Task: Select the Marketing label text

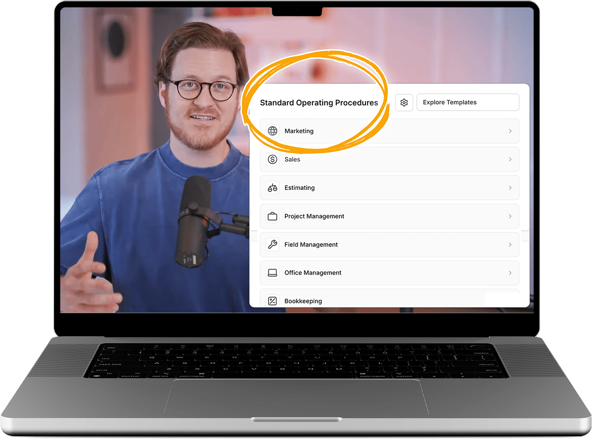Action: [x=299, y=131]
